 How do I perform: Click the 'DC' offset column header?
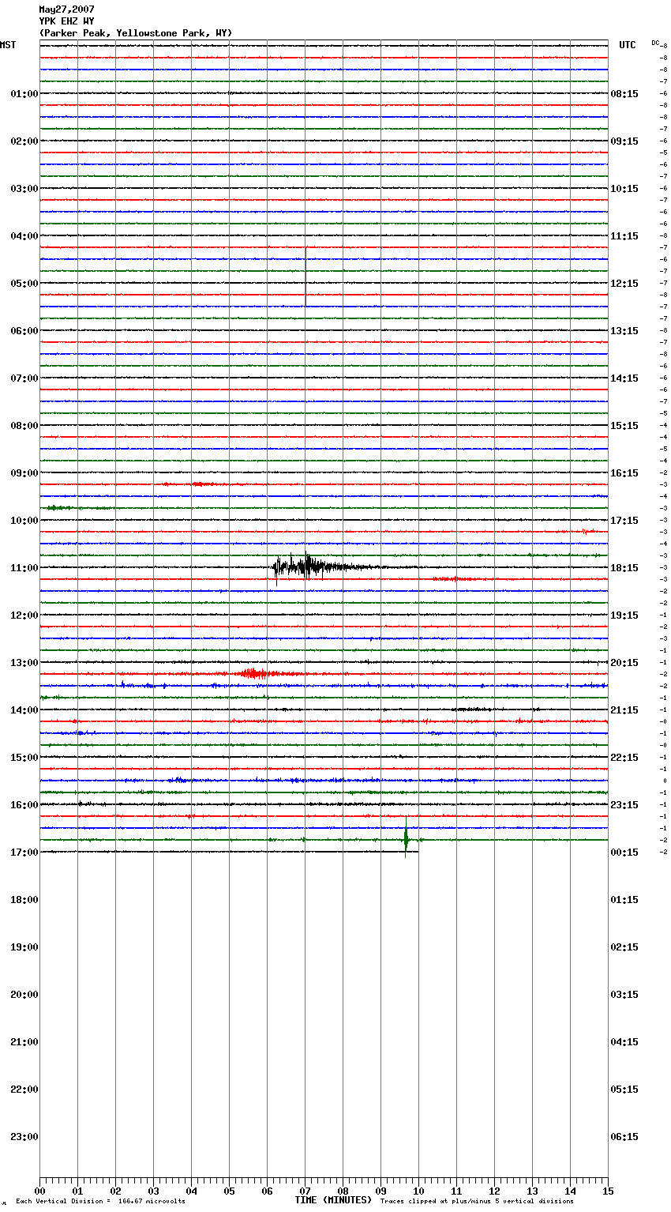click(655, 43)
